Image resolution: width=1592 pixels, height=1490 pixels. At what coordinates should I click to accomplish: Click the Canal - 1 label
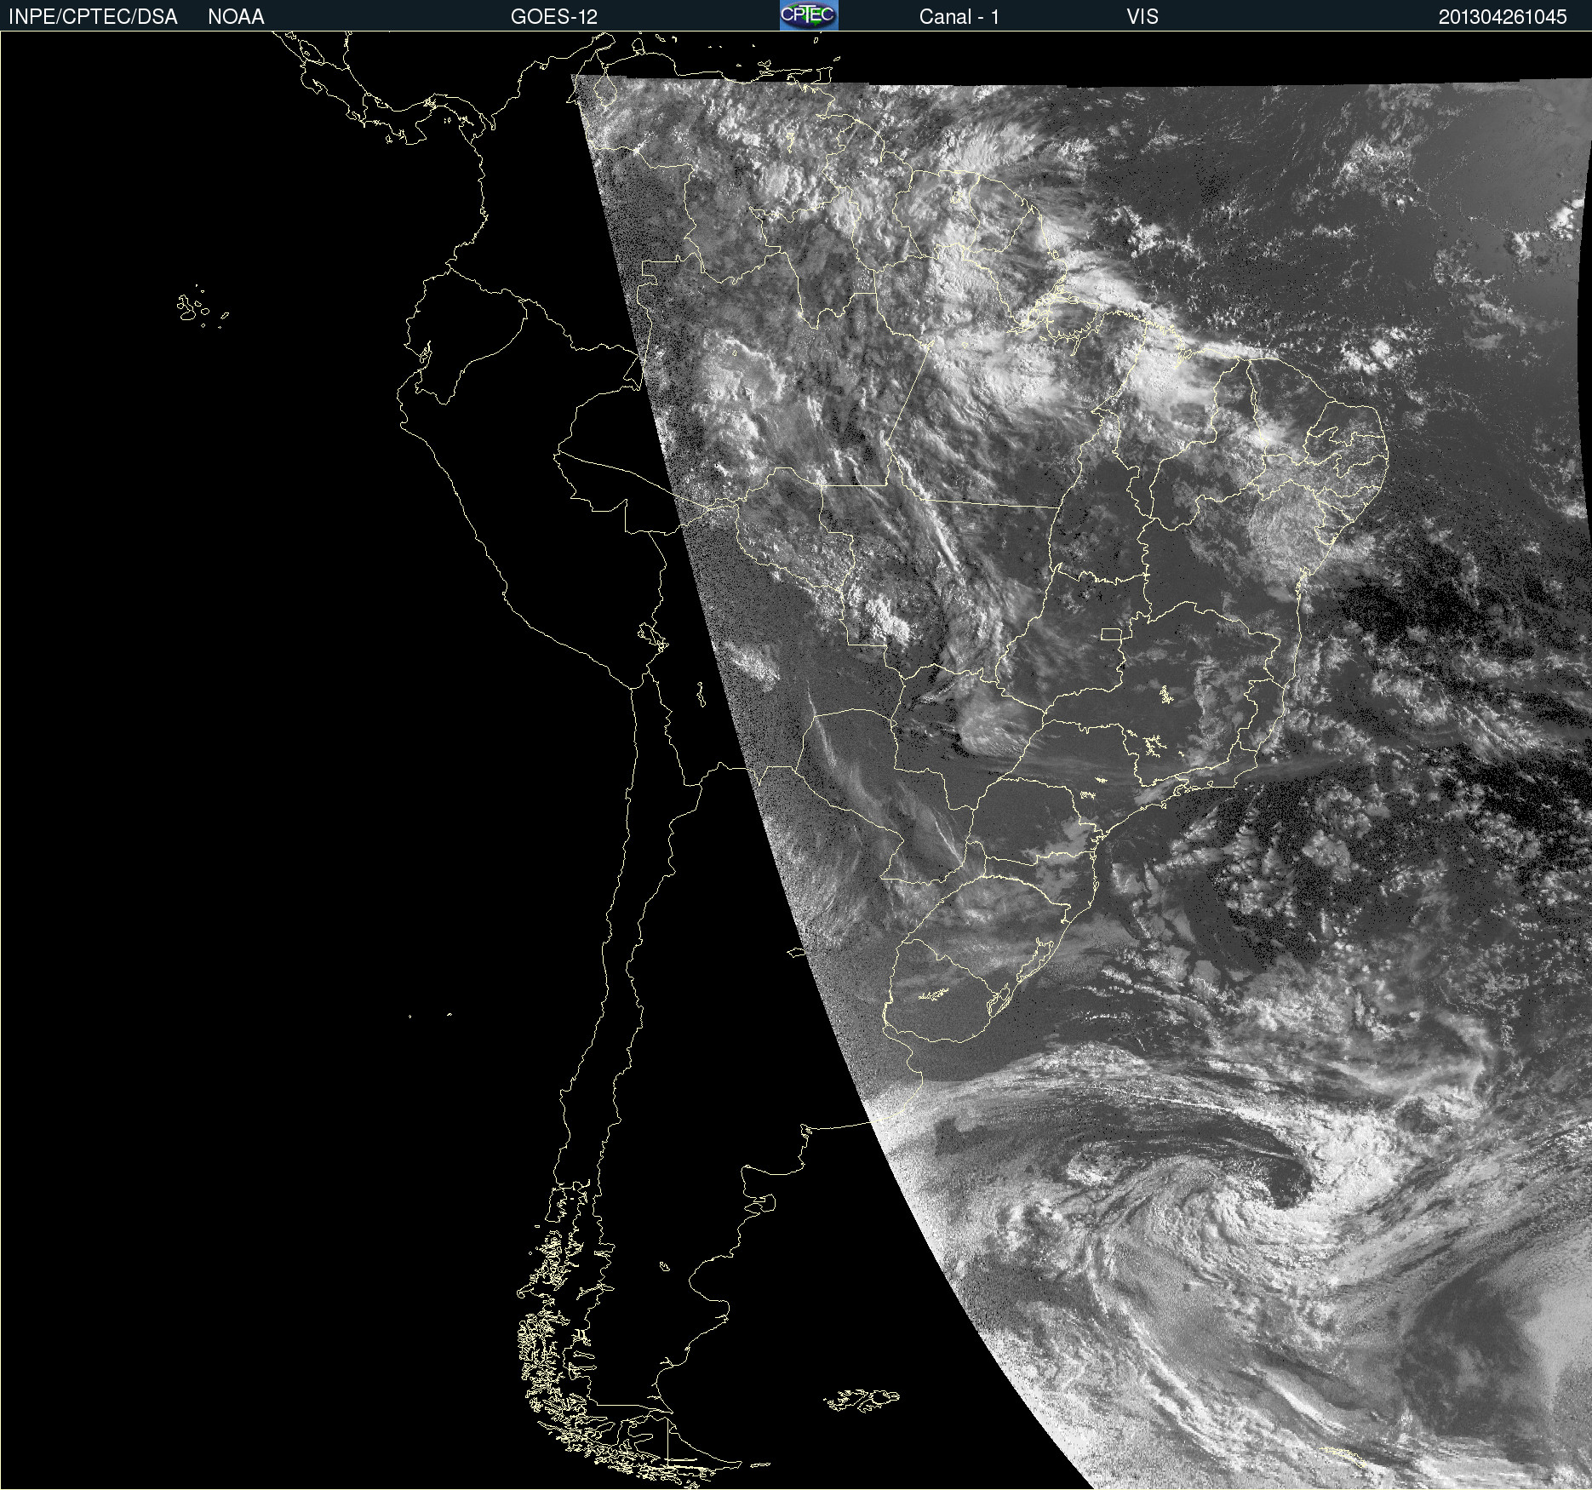pos(959,17)
